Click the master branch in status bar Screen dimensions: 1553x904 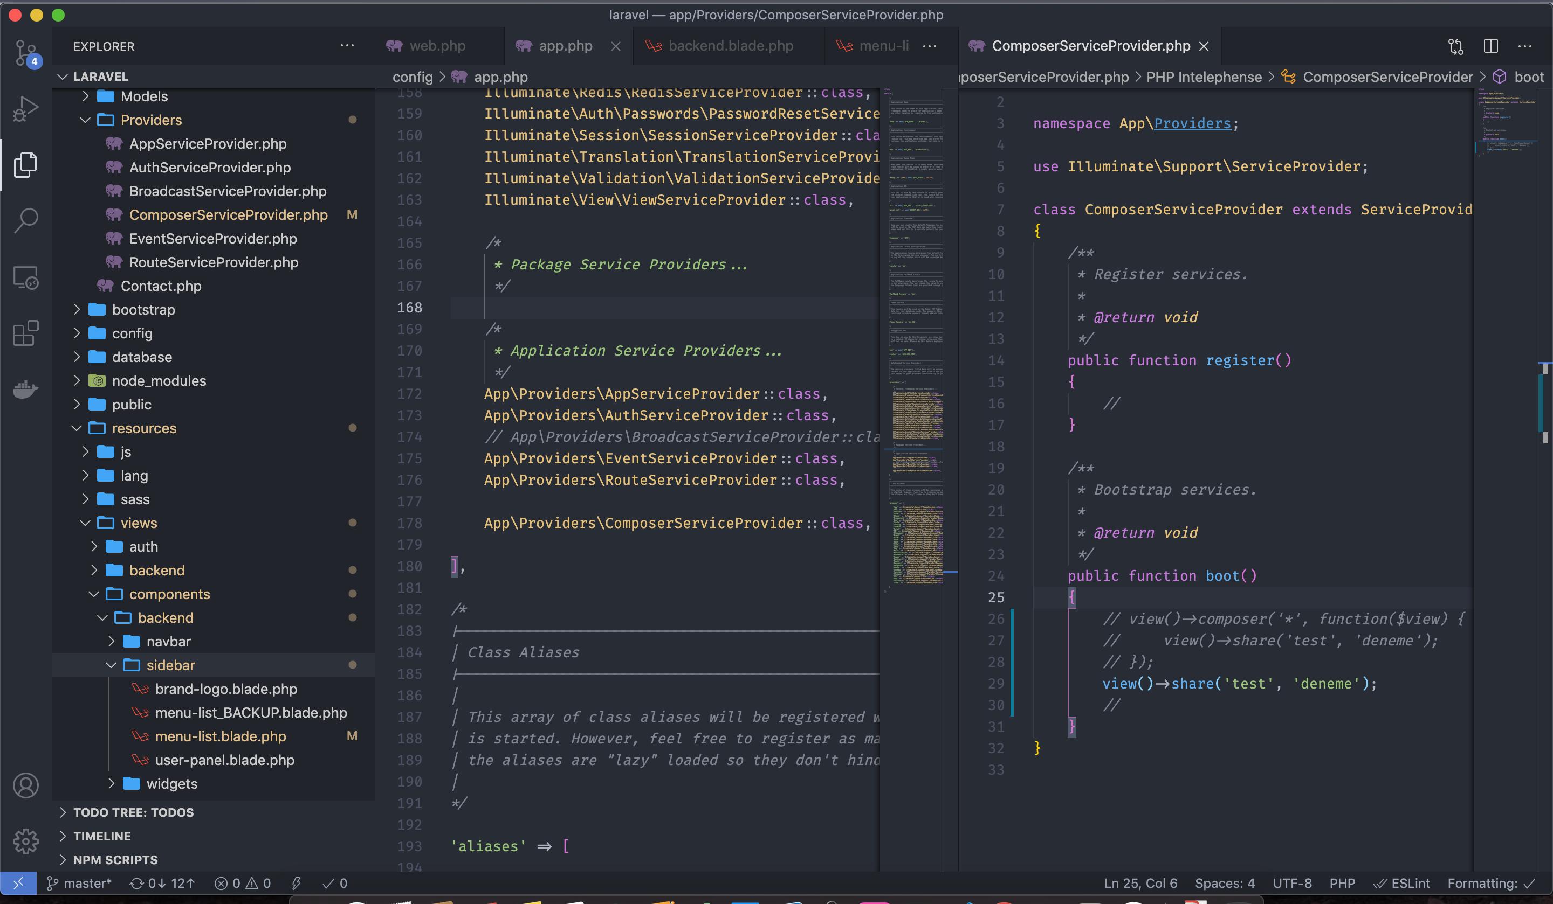point(80,883)
